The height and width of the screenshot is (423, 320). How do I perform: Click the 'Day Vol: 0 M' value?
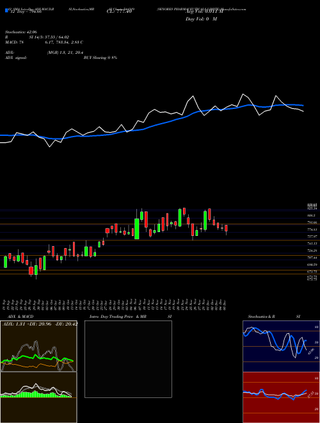(x=201, y=19)
